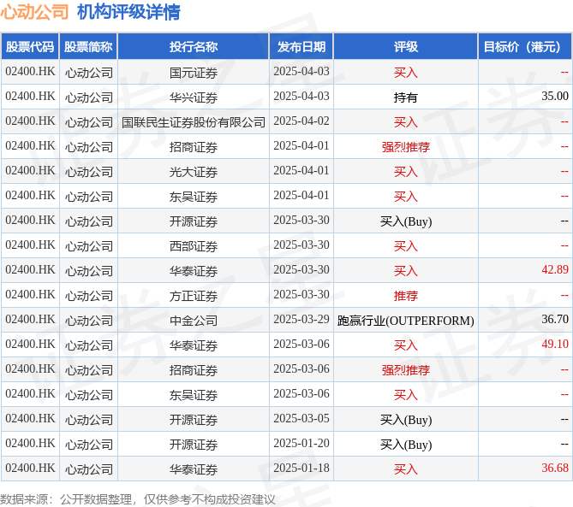Click 买入 rating in 国元证券 row

click(x=406, y=73)
